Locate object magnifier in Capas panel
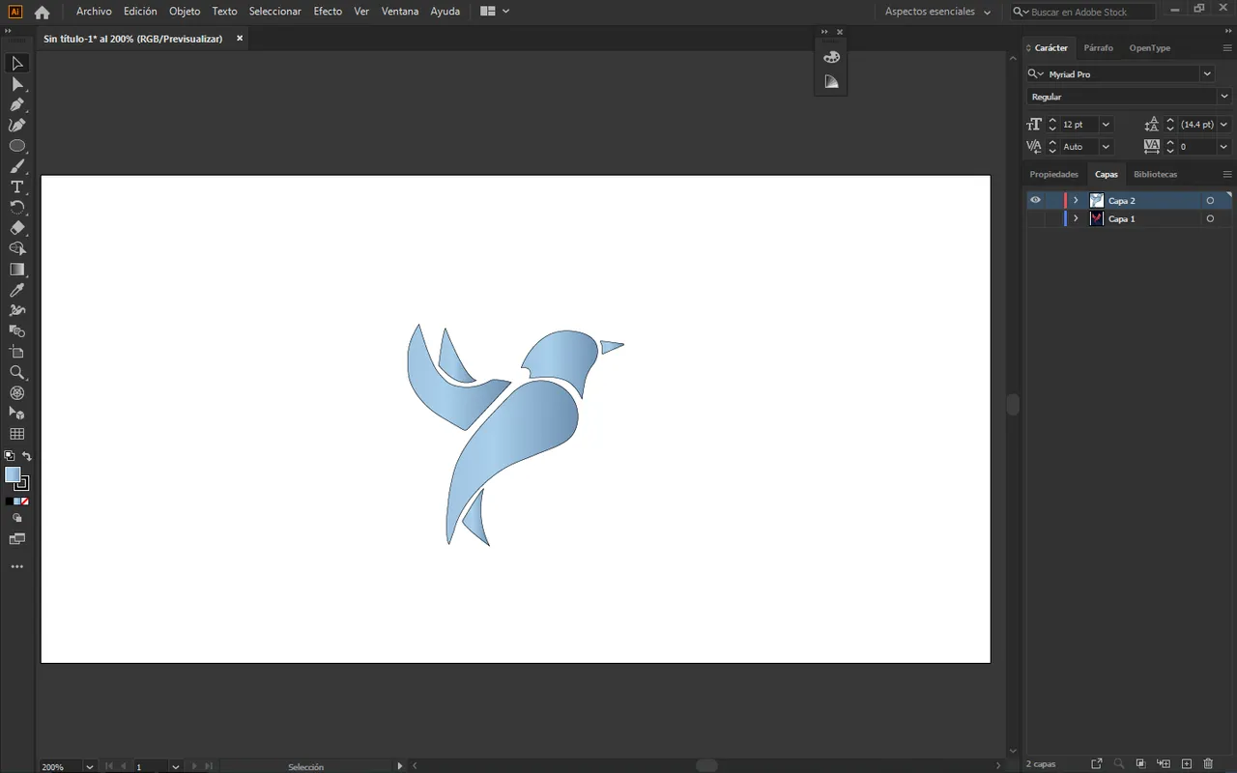1237x773 pixels. (1119, 764)
